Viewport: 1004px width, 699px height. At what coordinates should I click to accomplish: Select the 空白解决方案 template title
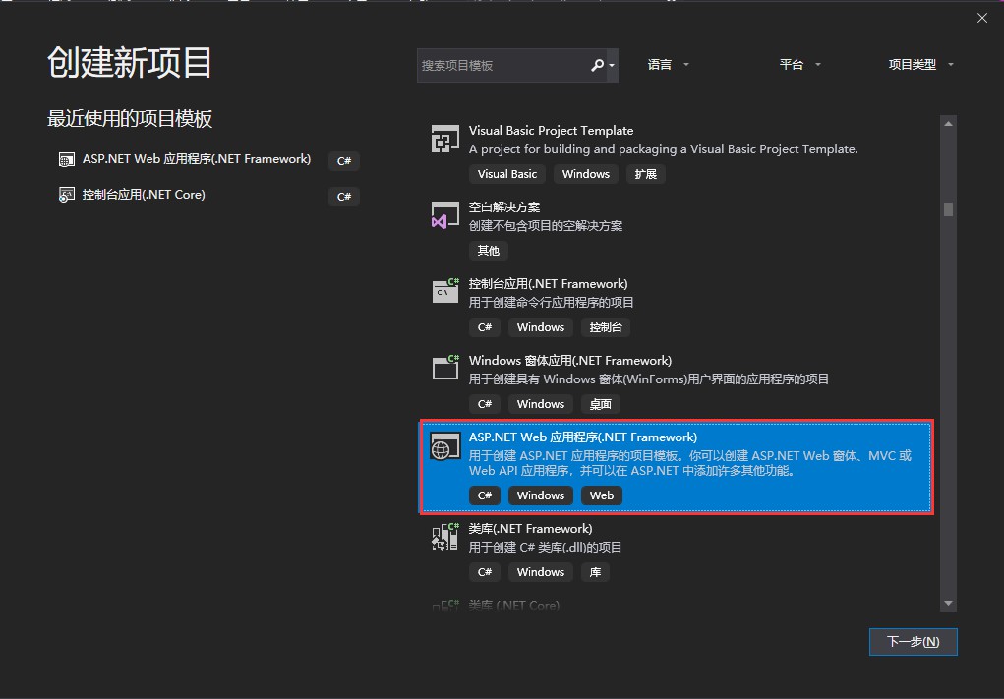pyautogui.click(x=504, y=207)
